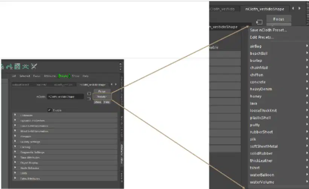The height and width of the screenshot is (189, 309).
Task: Click the green checkered-grid shelf icon
Action: (17, 66)
